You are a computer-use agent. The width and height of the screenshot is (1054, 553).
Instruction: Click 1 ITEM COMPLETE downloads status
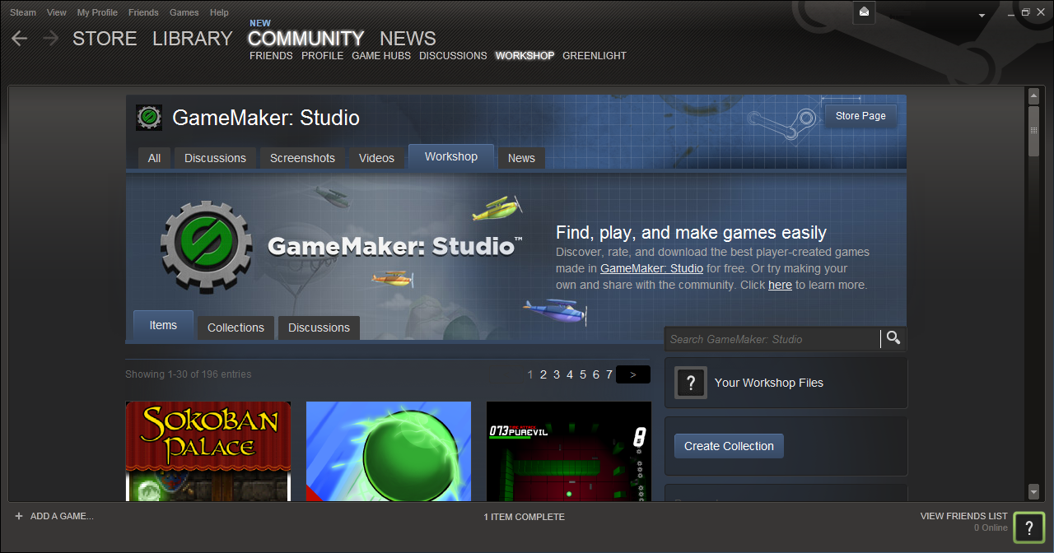[525, 517]
